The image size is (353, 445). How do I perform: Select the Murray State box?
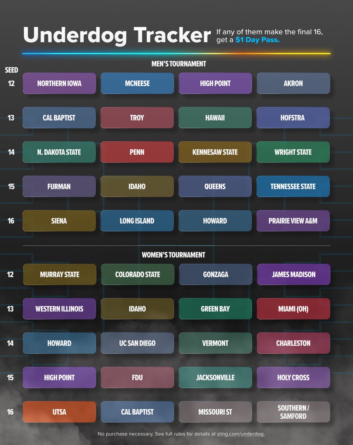60,274
